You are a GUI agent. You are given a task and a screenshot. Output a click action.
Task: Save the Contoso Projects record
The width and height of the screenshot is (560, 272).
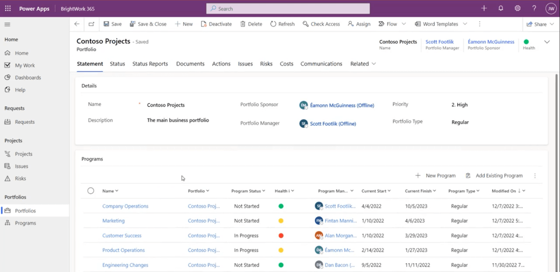tap(112, 24)
